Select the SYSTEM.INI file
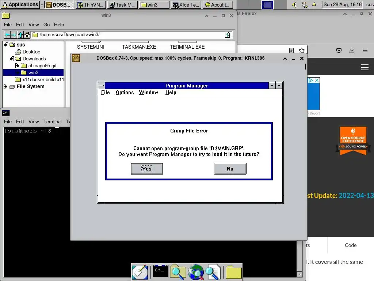The width and height of the screenshot is (374, 281). [91, 47]
